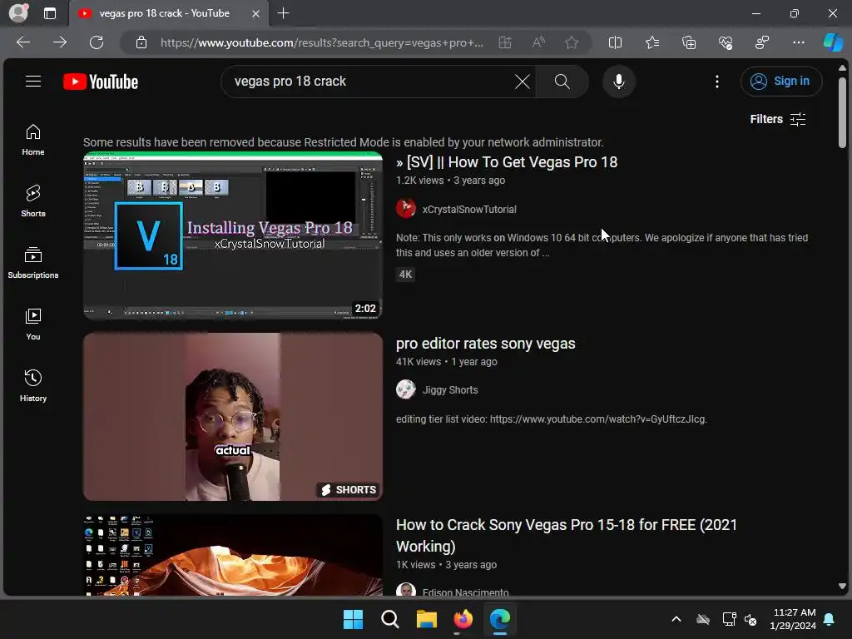Go back in browser
852x639 pixels.
point(23,42)
